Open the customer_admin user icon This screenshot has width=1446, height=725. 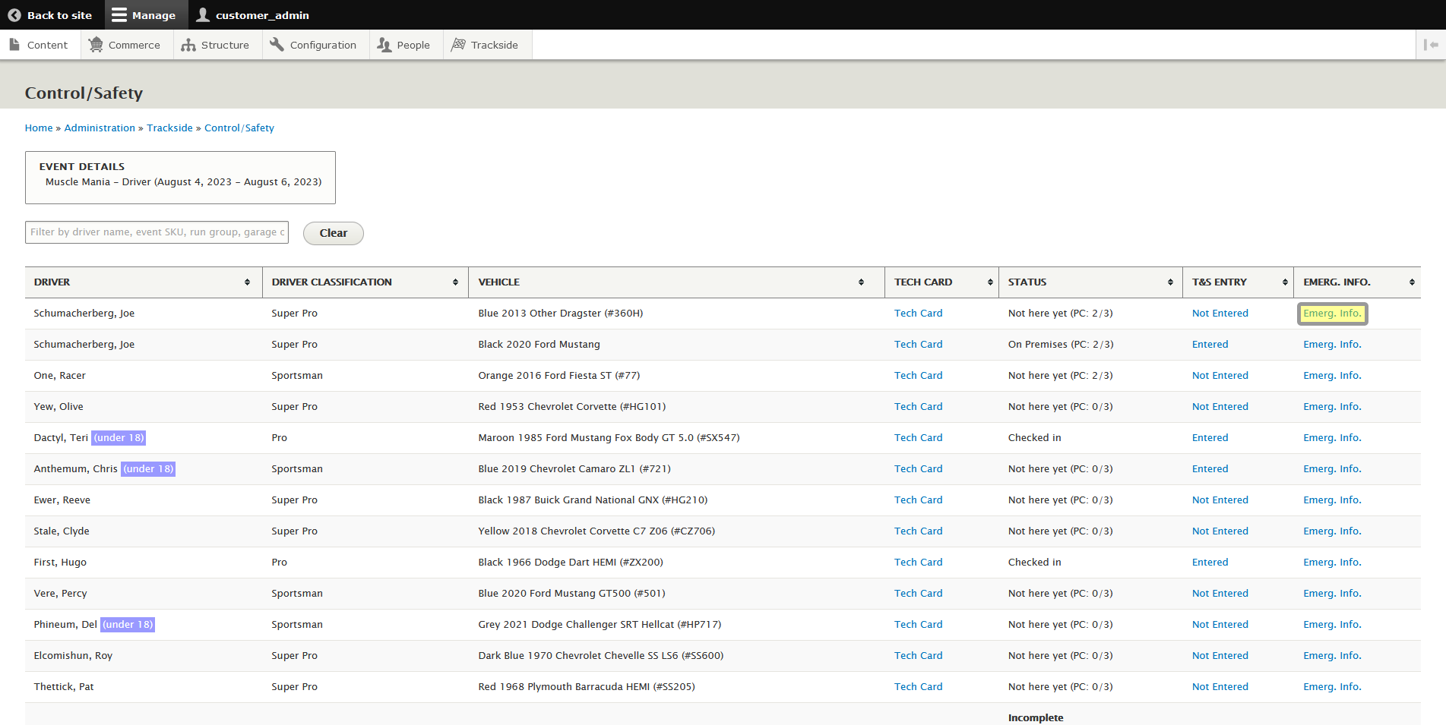[x=203, y=15]
